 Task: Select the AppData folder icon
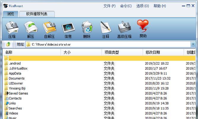point(6,73)
